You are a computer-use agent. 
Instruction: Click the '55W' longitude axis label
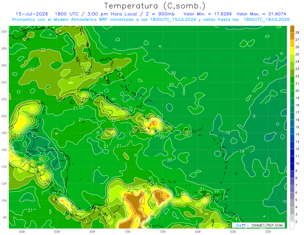click(x=268, y=232)
